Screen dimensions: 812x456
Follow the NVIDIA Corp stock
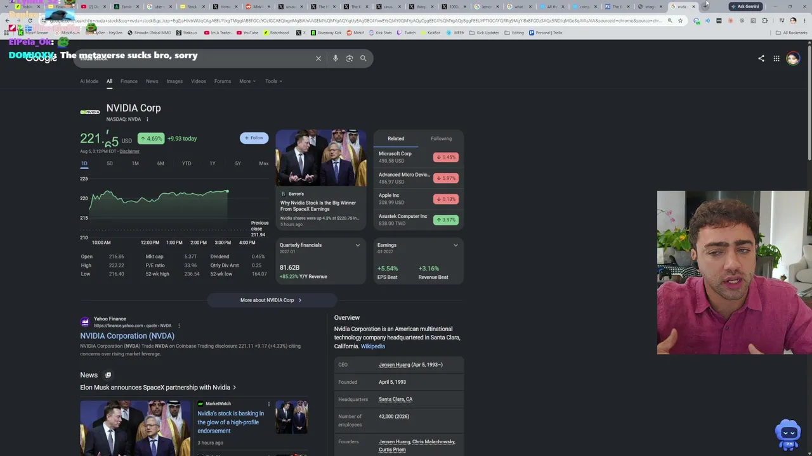coord(254,138)
